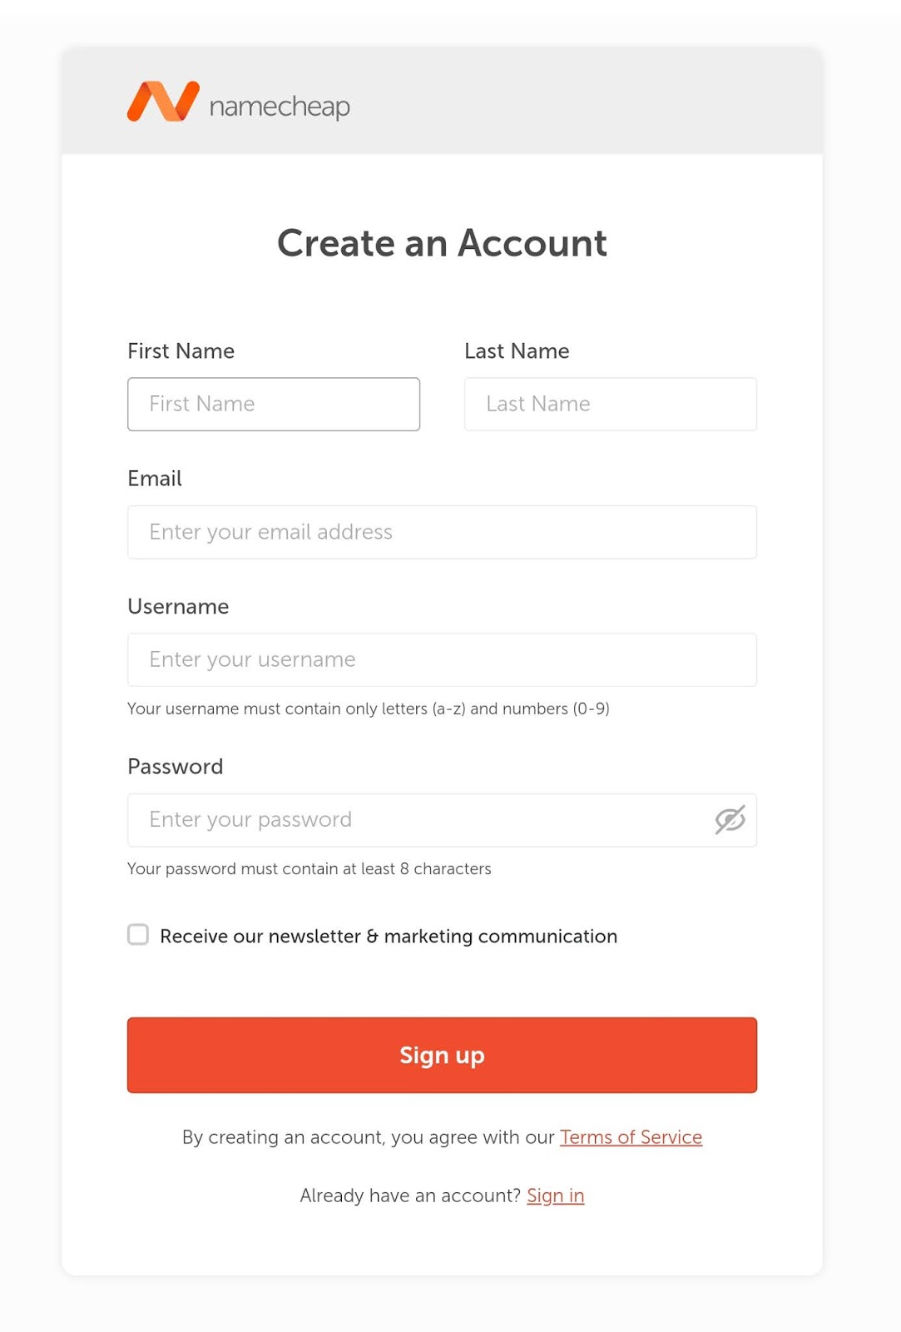901x1332 pixels.
Task: Follow the Sign in link
Action: click(x=555, y=1195)
